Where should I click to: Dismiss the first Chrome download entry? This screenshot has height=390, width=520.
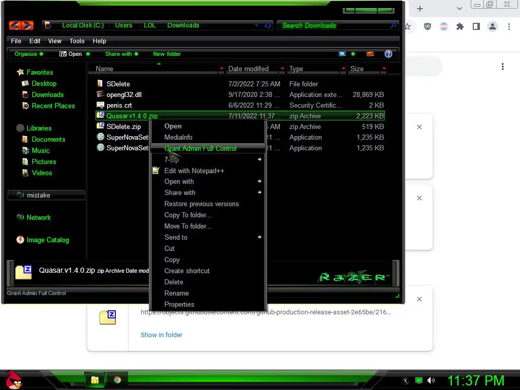[419, 127]
